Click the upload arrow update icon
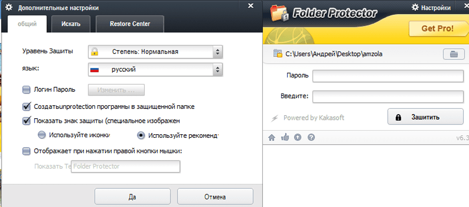The image size is (469, 207). pos(298,137)
